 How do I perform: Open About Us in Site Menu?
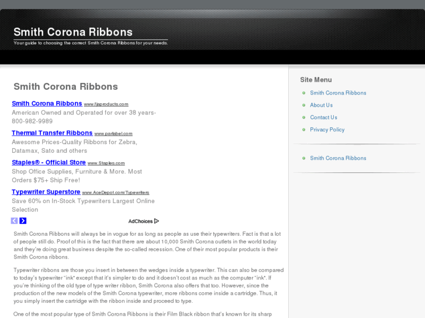click(321, 105)
